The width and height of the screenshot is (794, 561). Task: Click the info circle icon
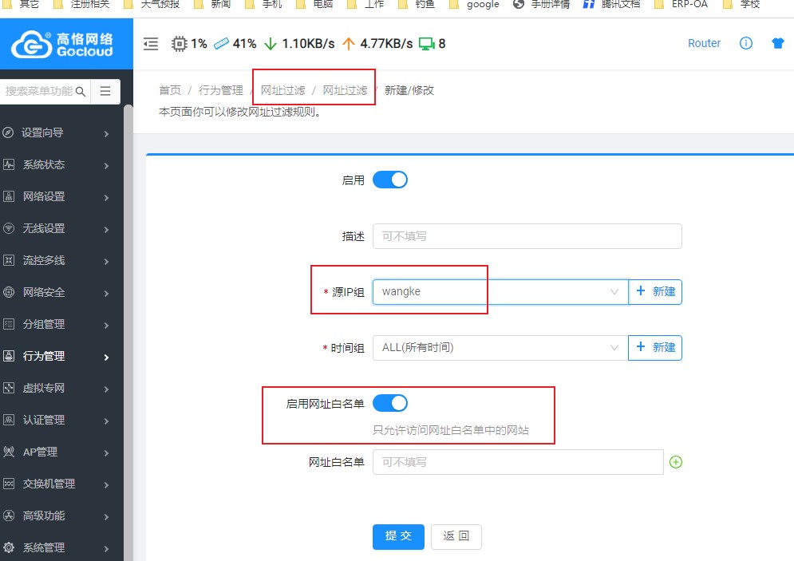click(746, 44)
